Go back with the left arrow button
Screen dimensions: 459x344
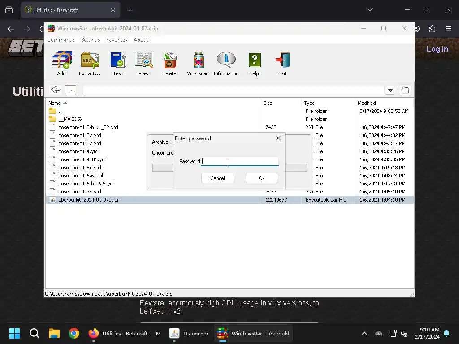[56, 90]
